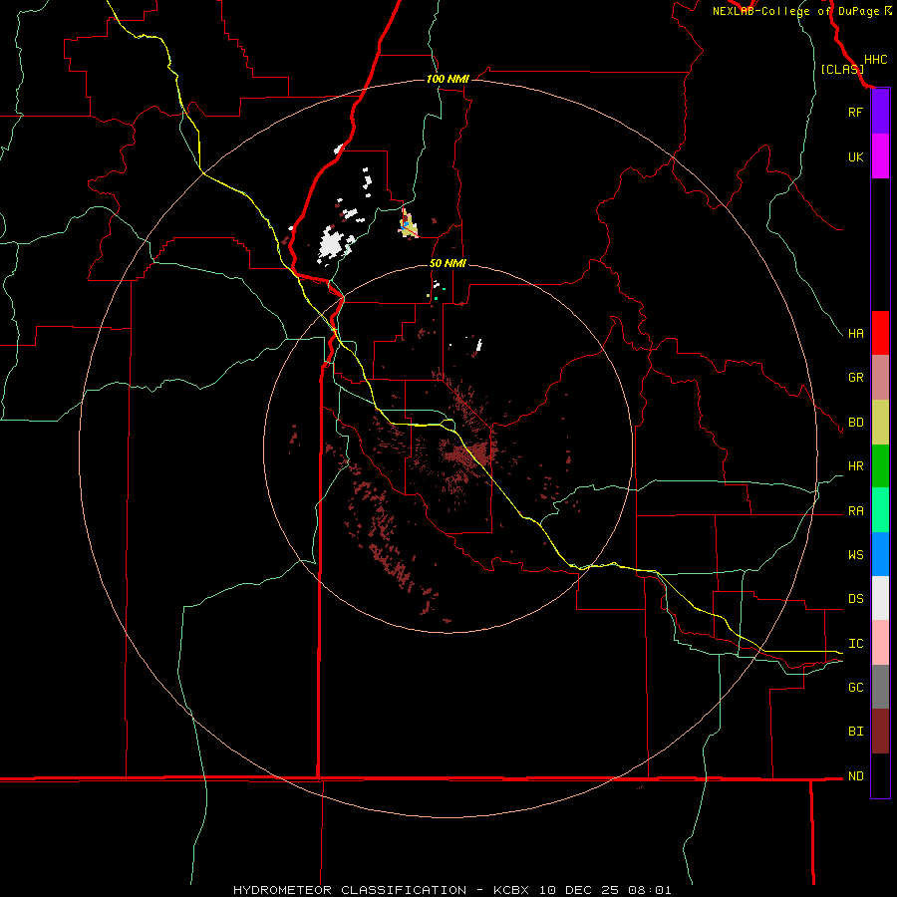Click the [CLAS] units label
Viewport: 897px width, 897px height.
[x=842, y=69]
